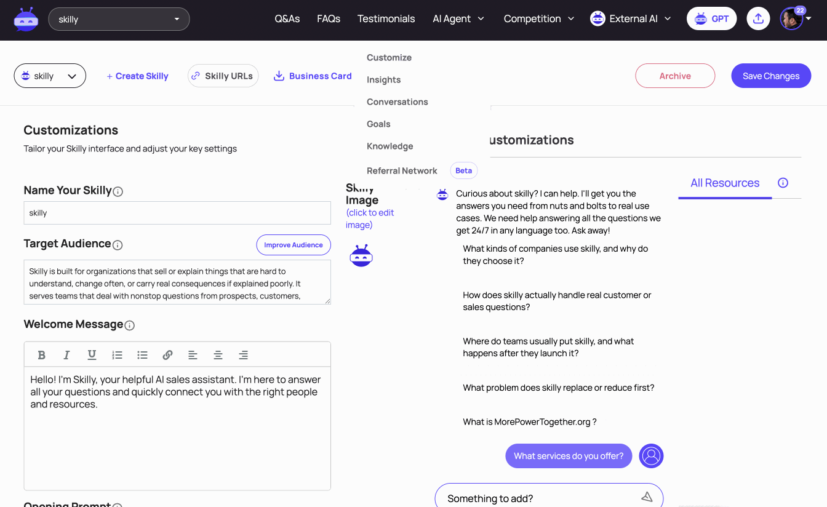This screenshot has height=507, width=827.
Task: Click the download icon by Business Card
Action: click(x=279, y=76)
